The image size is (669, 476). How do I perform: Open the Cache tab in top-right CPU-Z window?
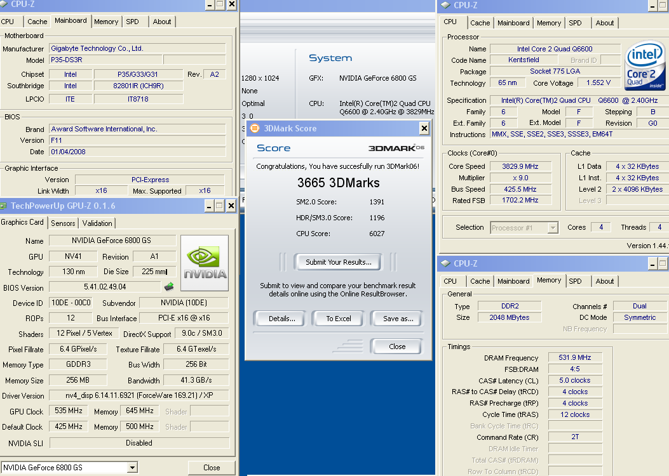(480, 23)
